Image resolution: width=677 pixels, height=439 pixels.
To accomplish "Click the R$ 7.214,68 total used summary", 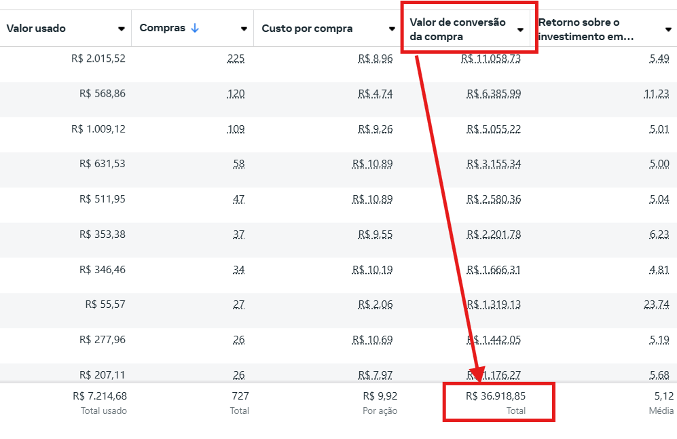I will pos(100,396).
